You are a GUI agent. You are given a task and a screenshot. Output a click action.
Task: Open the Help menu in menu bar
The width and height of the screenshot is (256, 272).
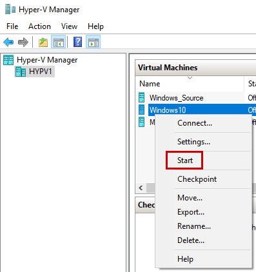[x=95, y=26]
